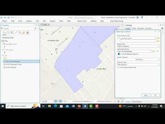165x124 pixels.
Task: Switch to Portal tab in Catalog
Action: (x=134, y=28)
